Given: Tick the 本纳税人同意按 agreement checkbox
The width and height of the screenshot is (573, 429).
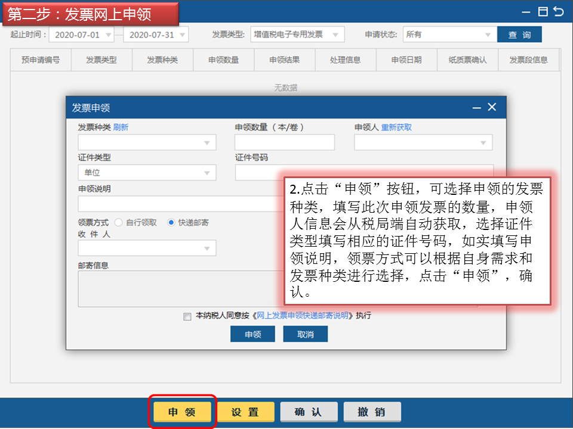Looking at the screenshot, I should click(187, 316).
